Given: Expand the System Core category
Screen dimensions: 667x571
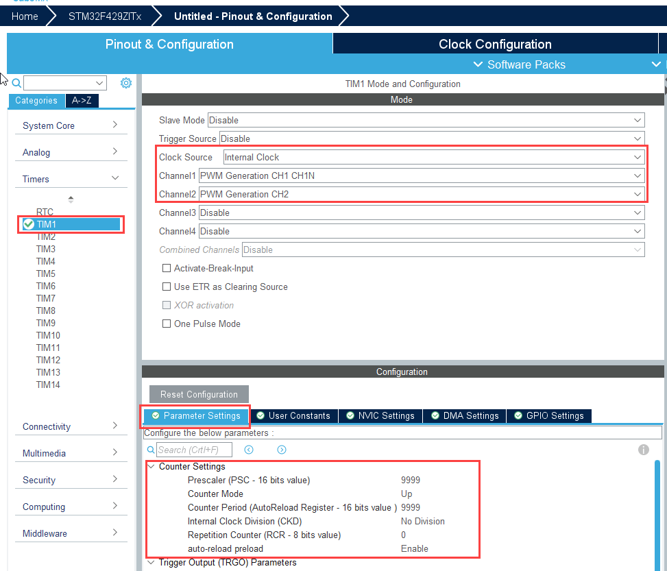Looking at the screenshot, I should [71, 125].
